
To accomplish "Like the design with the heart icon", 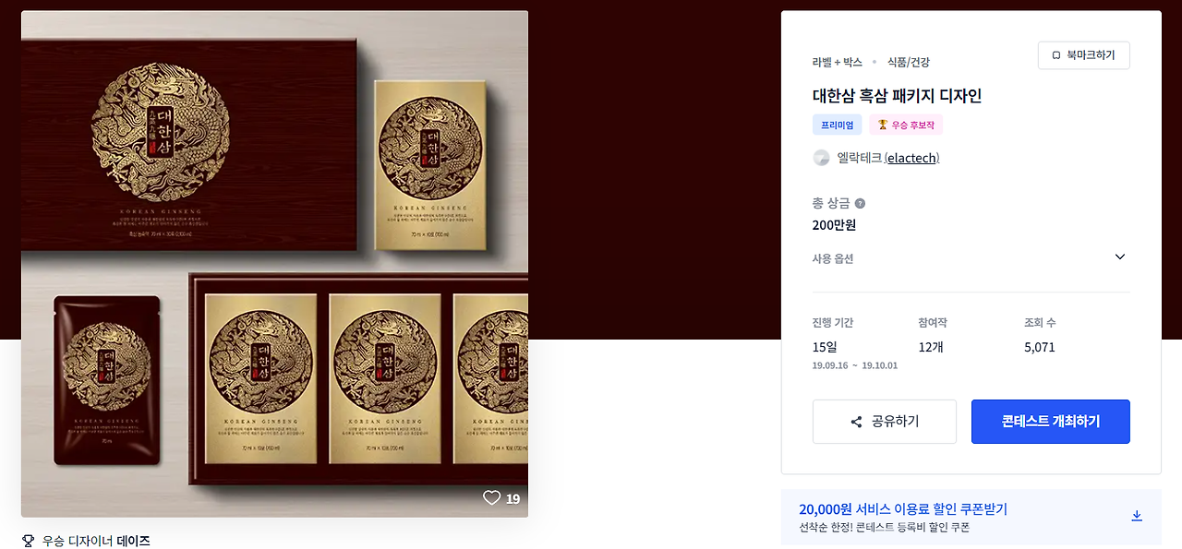I will pyautogui.click(x=492, y=498).
